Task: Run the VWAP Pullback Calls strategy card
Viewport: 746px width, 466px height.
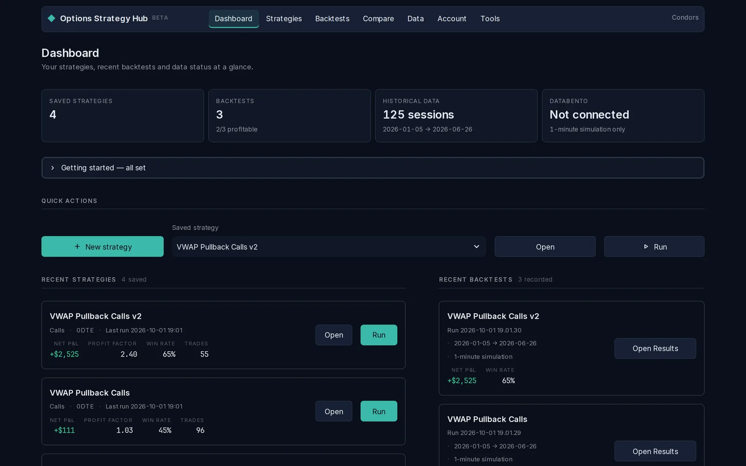Action: pos(379,411)
